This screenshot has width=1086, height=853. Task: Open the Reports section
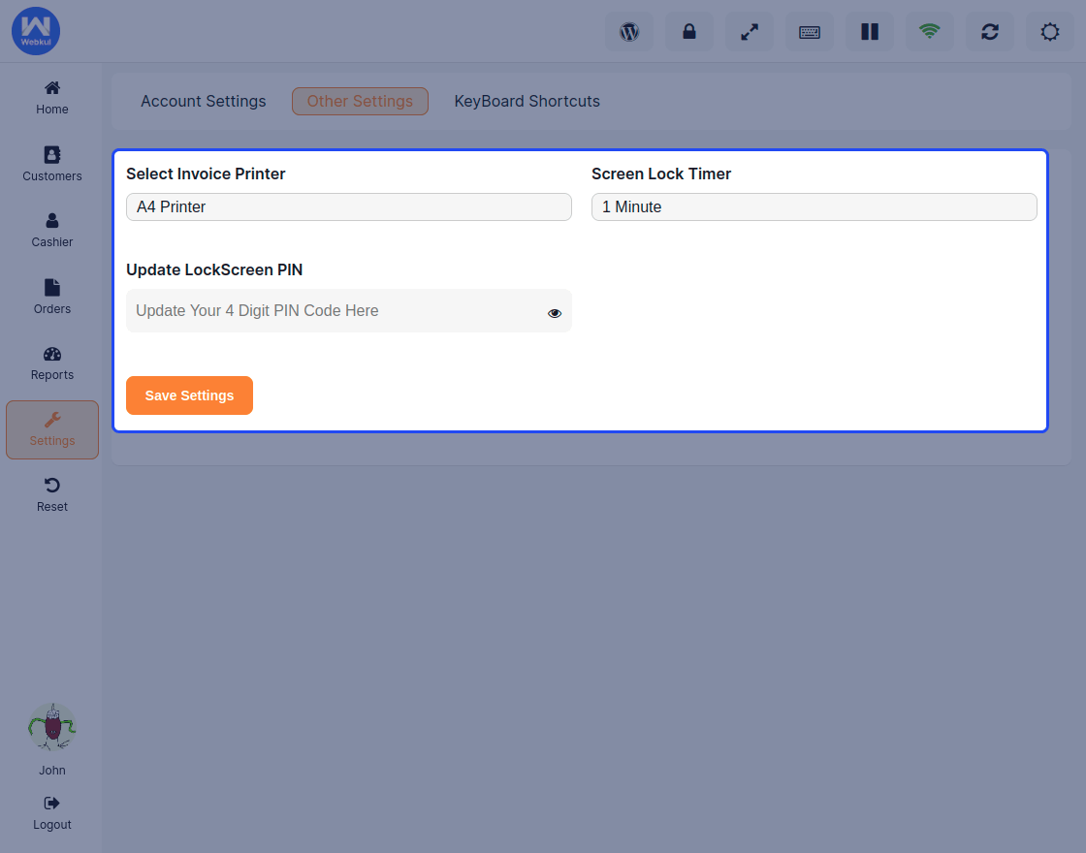(52, 364)
